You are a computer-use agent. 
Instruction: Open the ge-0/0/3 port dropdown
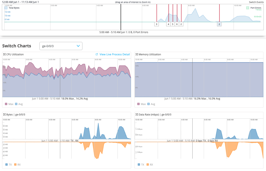pos(61,46)
